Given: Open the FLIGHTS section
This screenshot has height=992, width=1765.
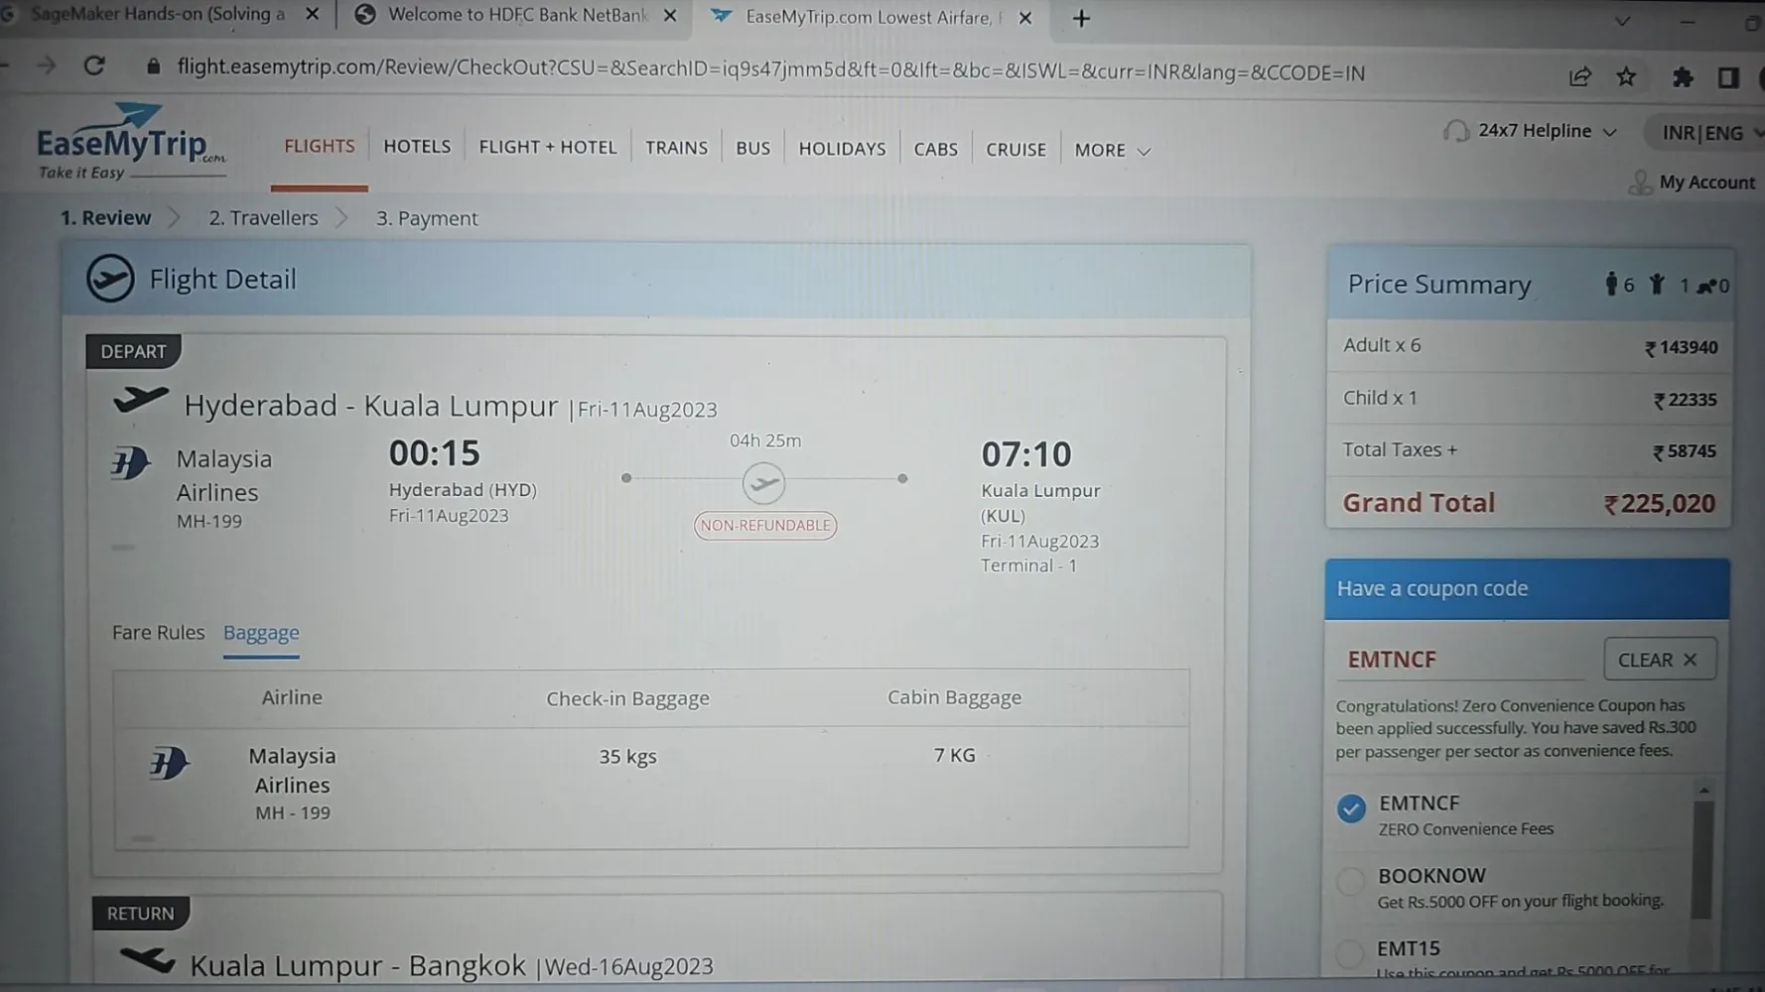Looking at the screenshot, I should [320, 146].
